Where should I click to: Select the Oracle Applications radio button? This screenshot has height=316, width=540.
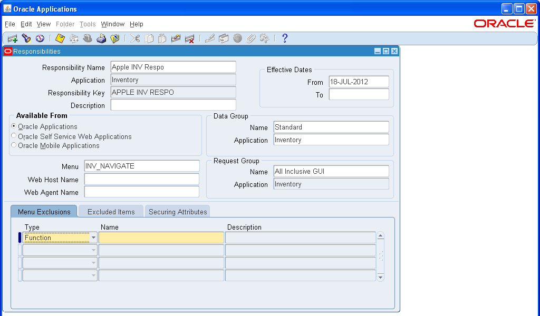(x=13, y=126)
